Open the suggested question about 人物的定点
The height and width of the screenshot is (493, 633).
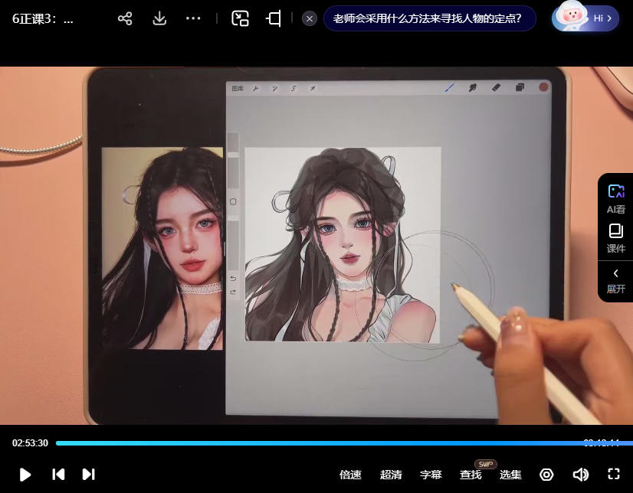coord(428,18)
